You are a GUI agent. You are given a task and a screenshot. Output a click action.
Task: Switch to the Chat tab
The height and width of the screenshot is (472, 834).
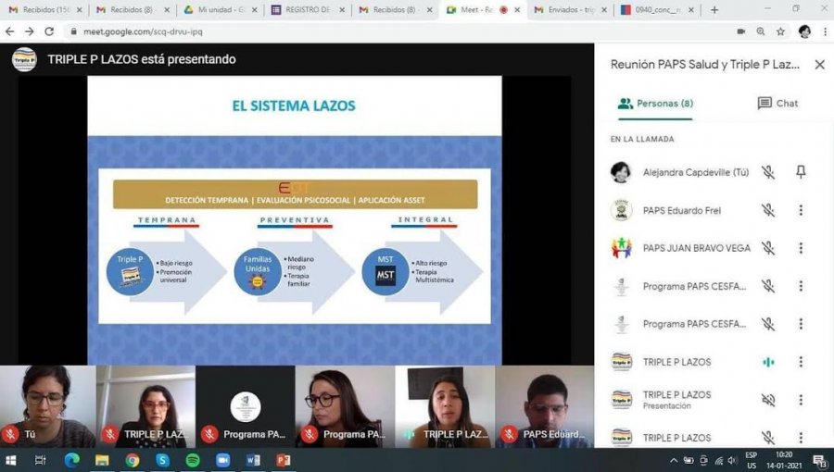click(777, 104)
